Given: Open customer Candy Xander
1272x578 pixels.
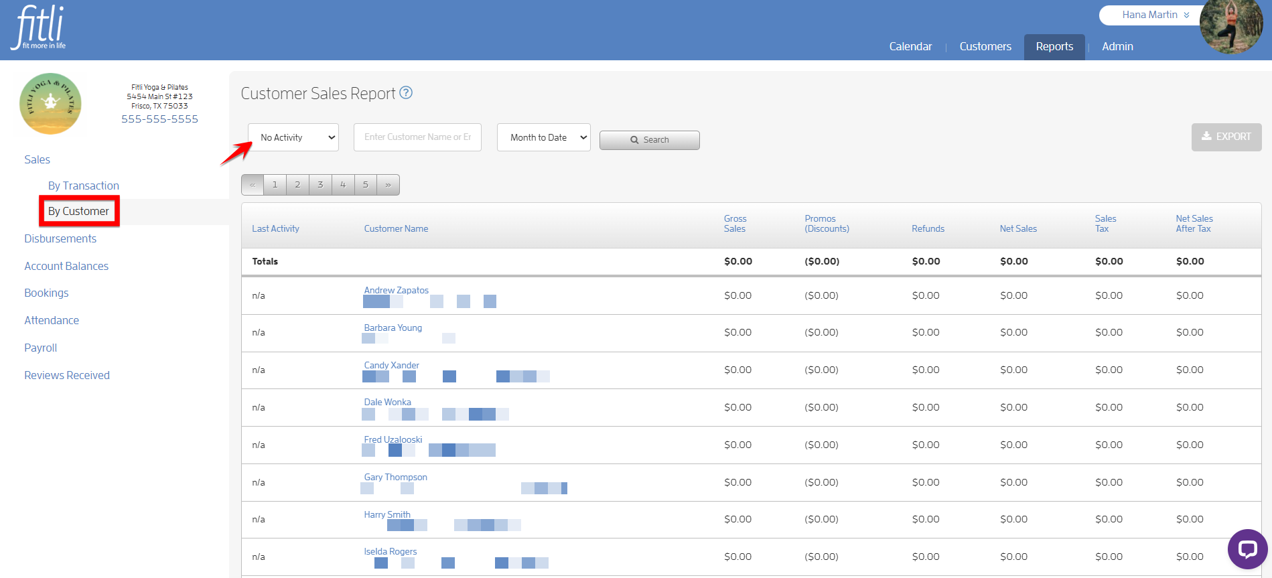Looking at the screenshot, I should tap(391, 365).
